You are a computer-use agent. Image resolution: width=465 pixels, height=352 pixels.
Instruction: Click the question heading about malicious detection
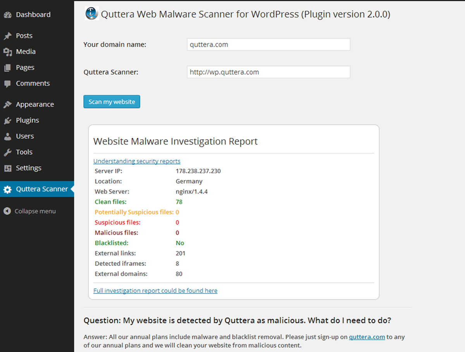(237, 321)
